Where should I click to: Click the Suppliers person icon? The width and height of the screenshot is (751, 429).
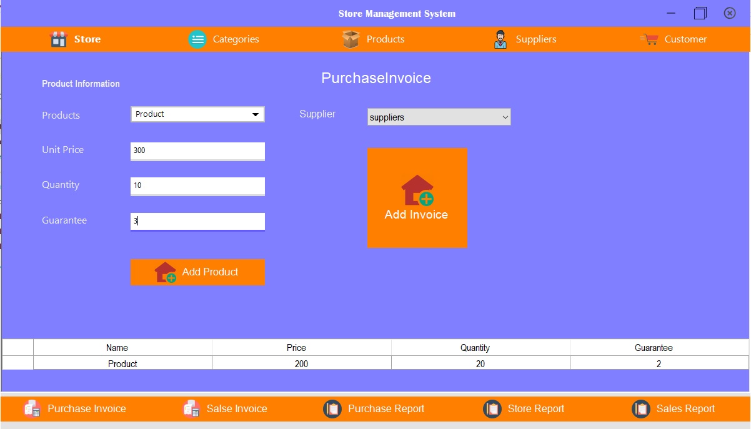[x=500, y=39]
